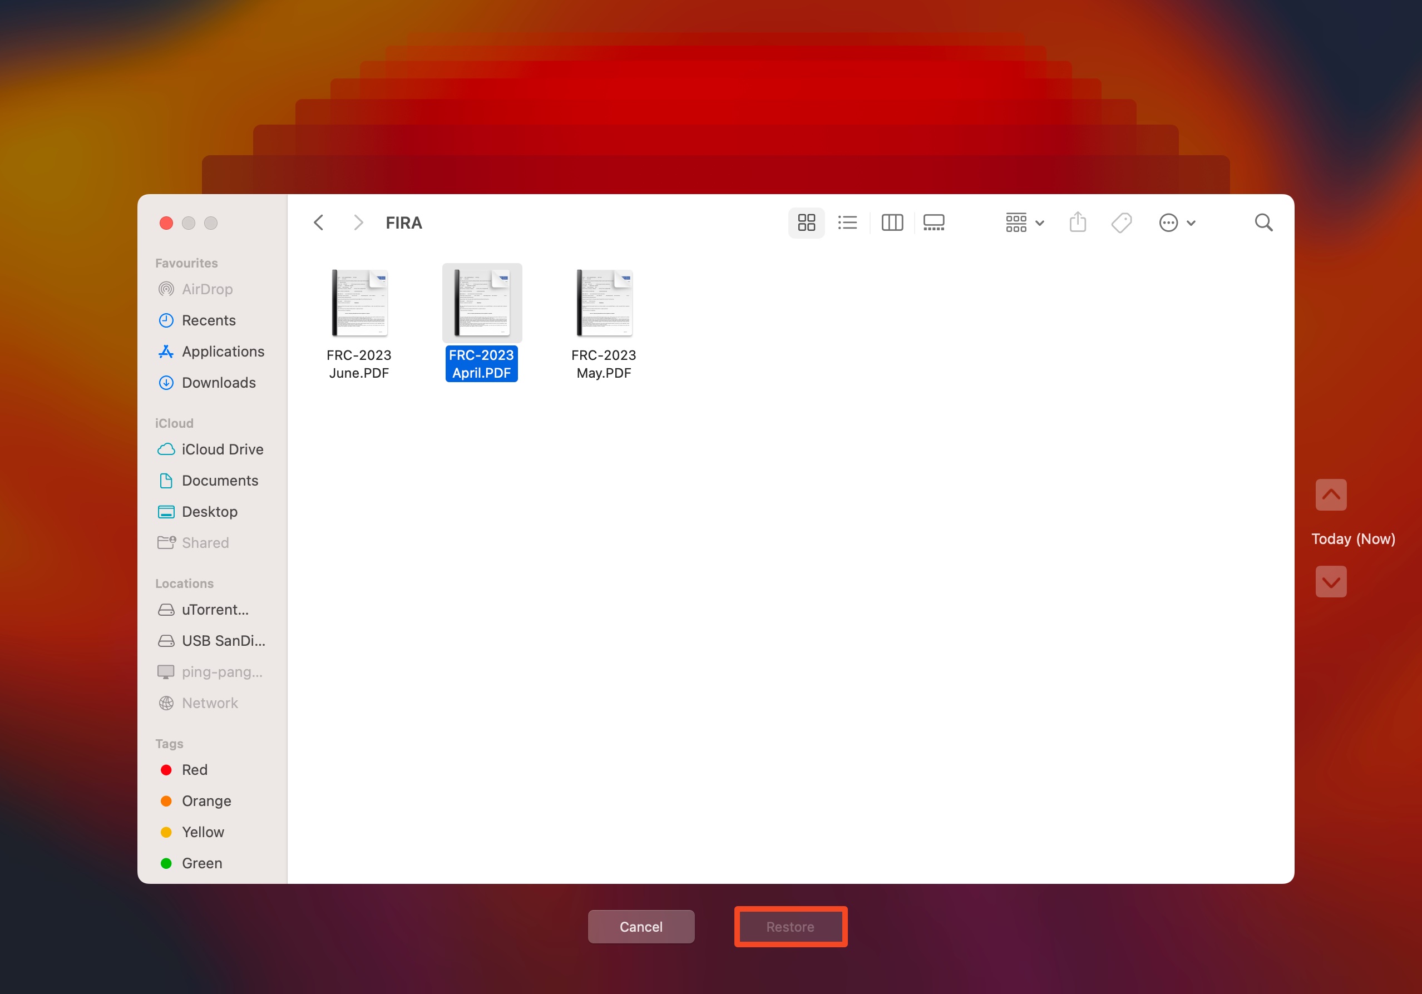1422x994 pixels.
Task: Click the tag/label icon
Action: pos(1123,221)
